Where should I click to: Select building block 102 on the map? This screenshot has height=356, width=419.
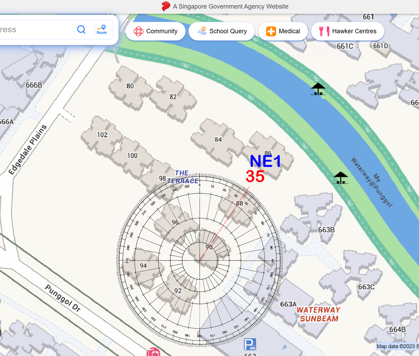(x=102, y=135)
